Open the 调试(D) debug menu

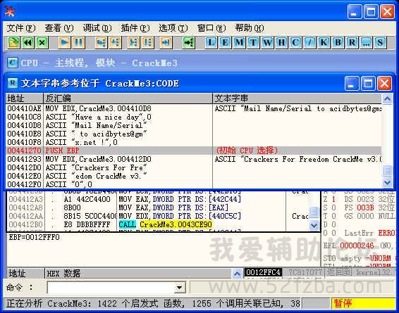click(x=97, y=28)
